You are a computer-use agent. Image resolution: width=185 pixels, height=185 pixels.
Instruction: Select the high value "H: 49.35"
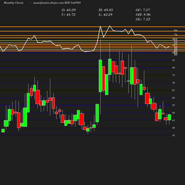[x=106, y=10]
